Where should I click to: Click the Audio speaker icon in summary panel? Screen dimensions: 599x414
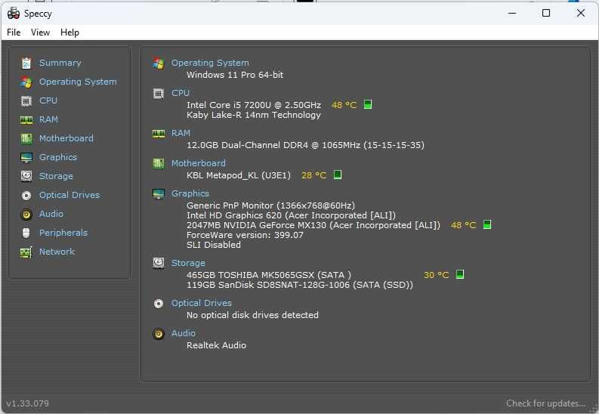pos(158,334)
